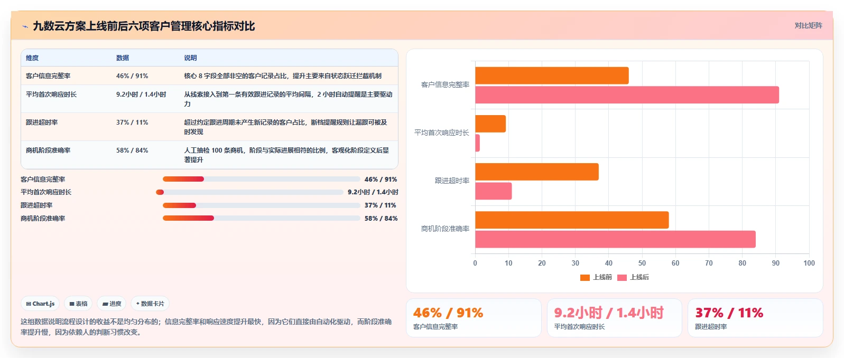Click the 58% / 84% progress value label
Viewport: 844px width, 358px height.
click(x=381, y=218)
